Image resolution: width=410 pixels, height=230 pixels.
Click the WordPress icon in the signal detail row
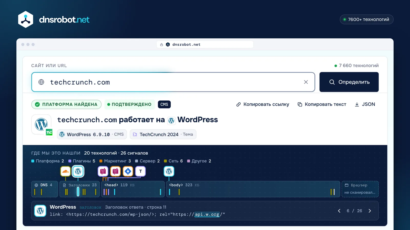40,211
